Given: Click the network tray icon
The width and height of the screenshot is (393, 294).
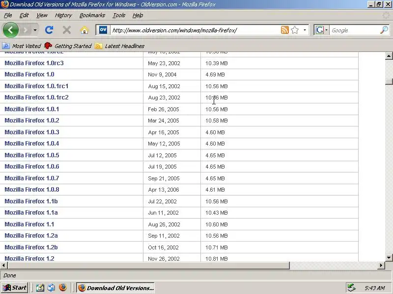Looking at the screenshot, I should (352, 288).
